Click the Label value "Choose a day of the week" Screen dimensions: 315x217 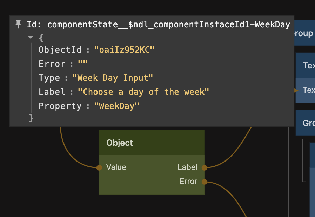(143, 92)
